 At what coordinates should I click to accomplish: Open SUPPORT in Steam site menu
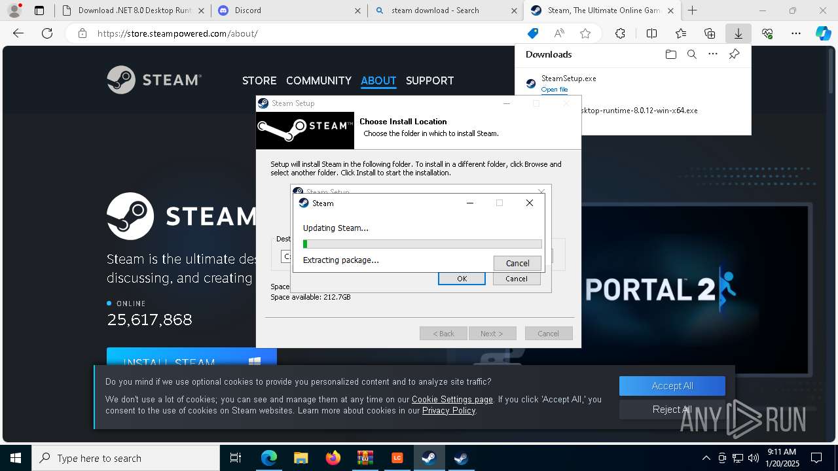point(429,80)
